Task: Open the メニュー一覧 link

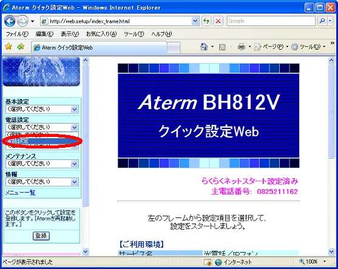Action: click(x=20, y=193)
